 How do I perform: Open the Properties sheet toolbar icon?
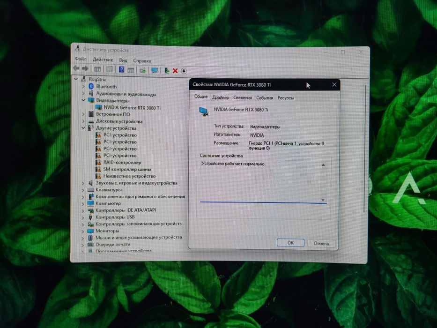click(110, 69)
